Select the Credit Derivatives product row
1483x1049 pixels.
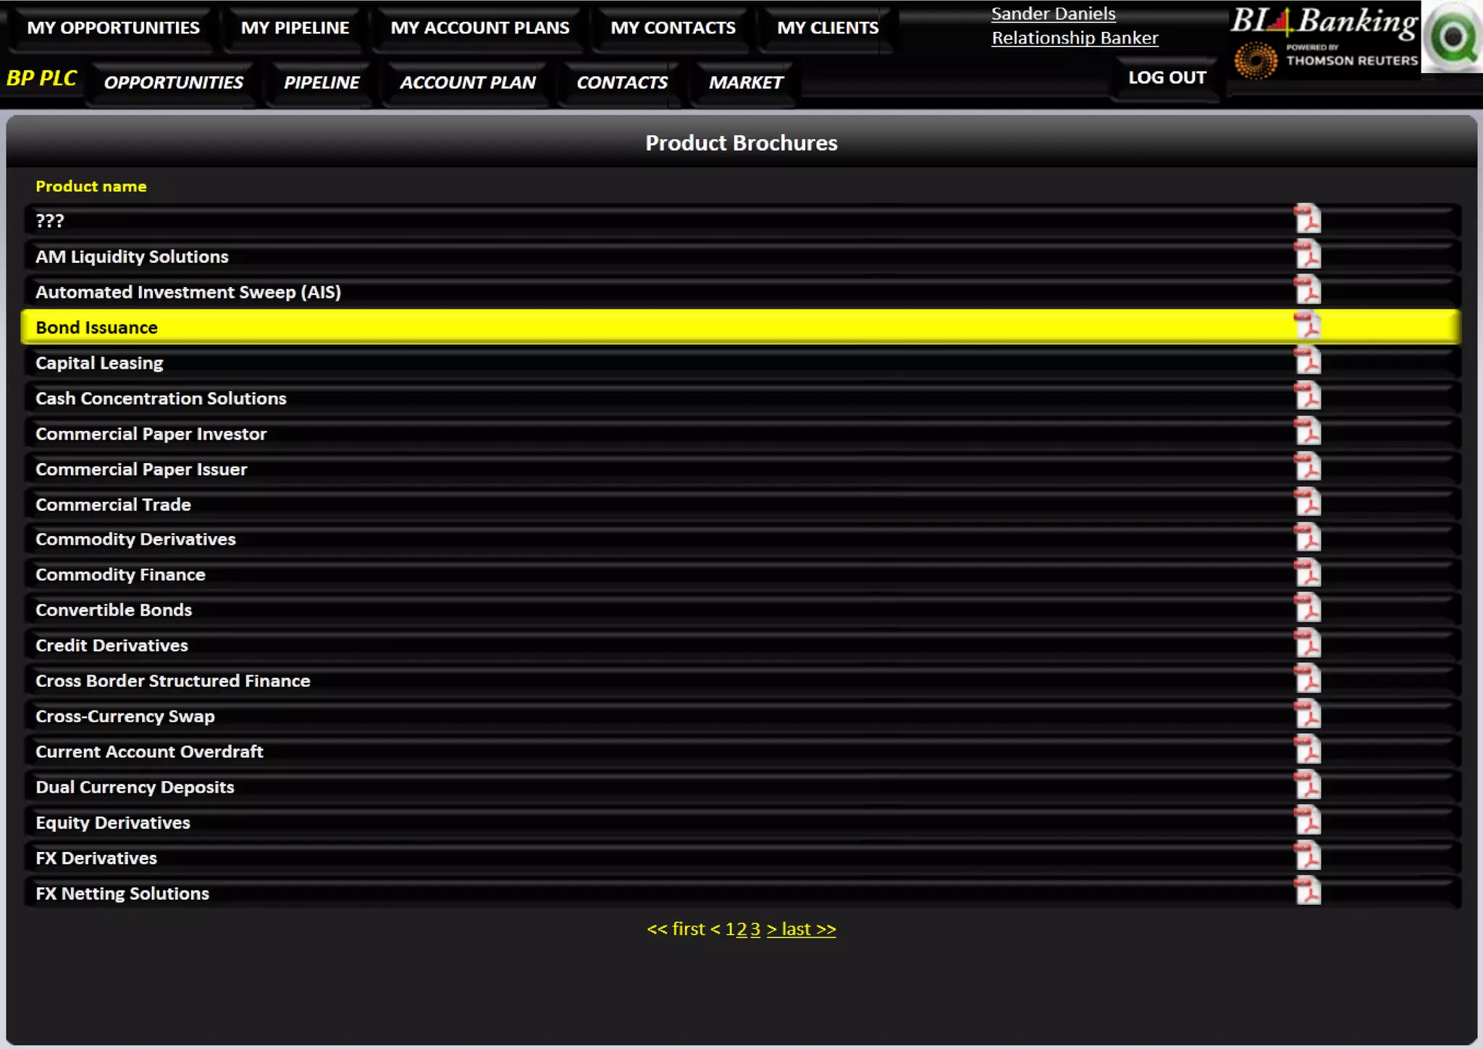(112, 645)
